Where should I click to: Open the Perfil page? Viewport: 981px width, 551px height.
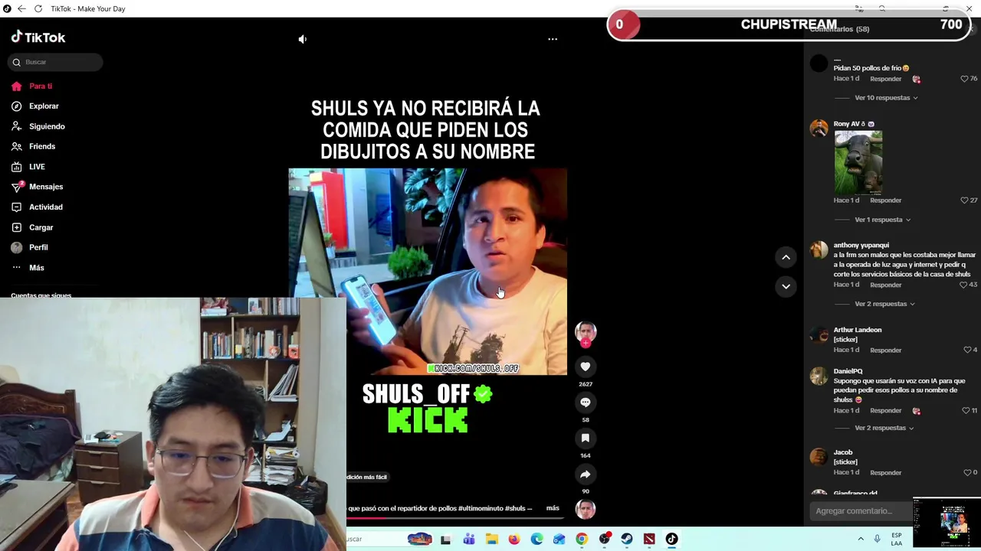coord(30,247)
